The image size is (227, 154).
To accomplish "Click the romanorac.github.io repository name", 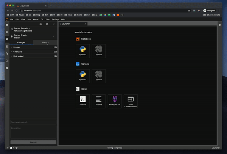I will [x=23, y=31].
